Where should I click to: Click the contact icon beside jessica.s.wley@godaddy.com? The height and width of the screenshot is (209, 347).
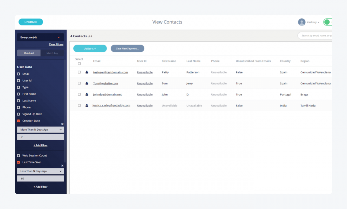(x=87, y=105)
